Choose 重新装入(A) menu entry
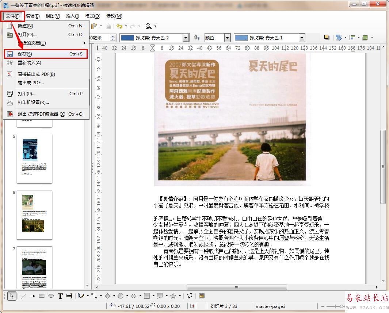The image size is (389, 313). pyautogui.click(x=46, y=63)
